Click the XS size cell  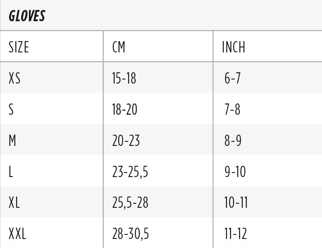pos(14,78)
